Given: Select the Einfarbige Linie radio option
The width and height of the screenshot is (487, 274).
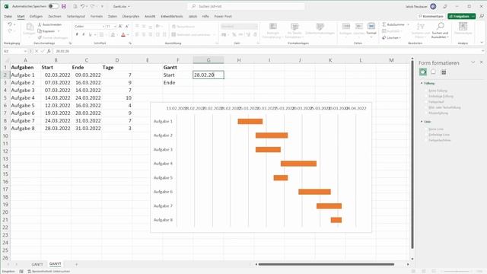Looking at the screenshot, I should coord(426,135).
